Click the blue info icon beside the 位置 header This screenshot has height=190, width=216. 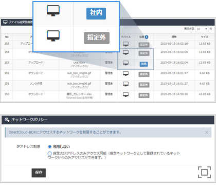[x=147, y=37]
